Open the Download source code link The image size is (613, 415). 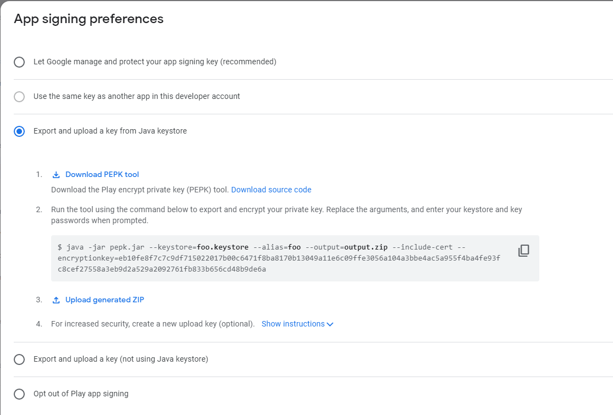[x=272, y=190]
